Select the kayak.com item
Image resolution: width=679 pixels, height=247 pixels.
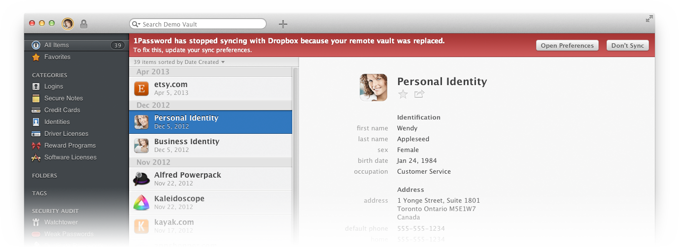pos(211,226)
